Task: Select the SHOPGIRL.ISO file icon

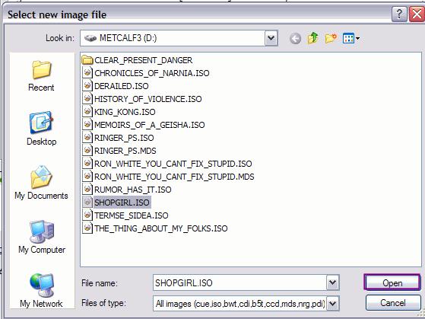Action: (x=87, y=203)
